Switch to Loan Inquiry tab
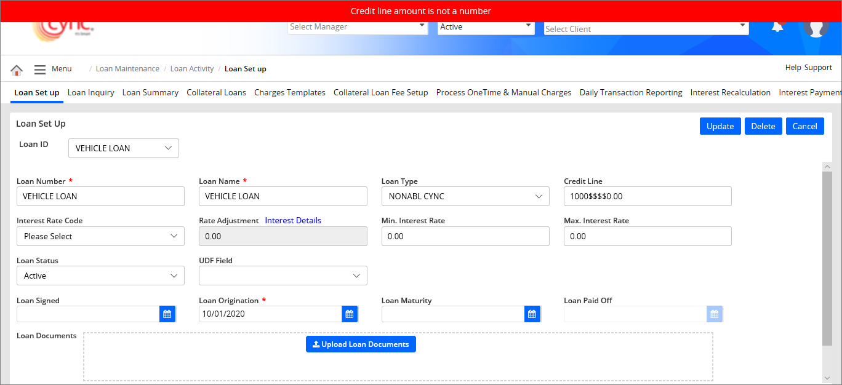Image resolution: width=842 pixels, height=385 pixels. 90,93
